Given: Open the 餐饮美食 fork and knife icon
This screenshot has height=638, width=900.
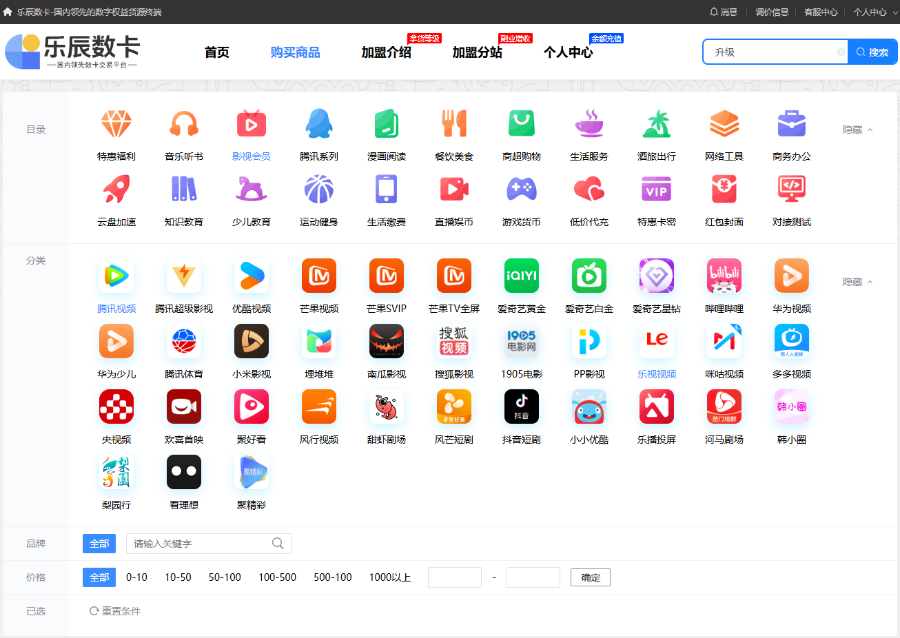Looking at the screenshot, I should pyautogui.click(x=454, y=124).
